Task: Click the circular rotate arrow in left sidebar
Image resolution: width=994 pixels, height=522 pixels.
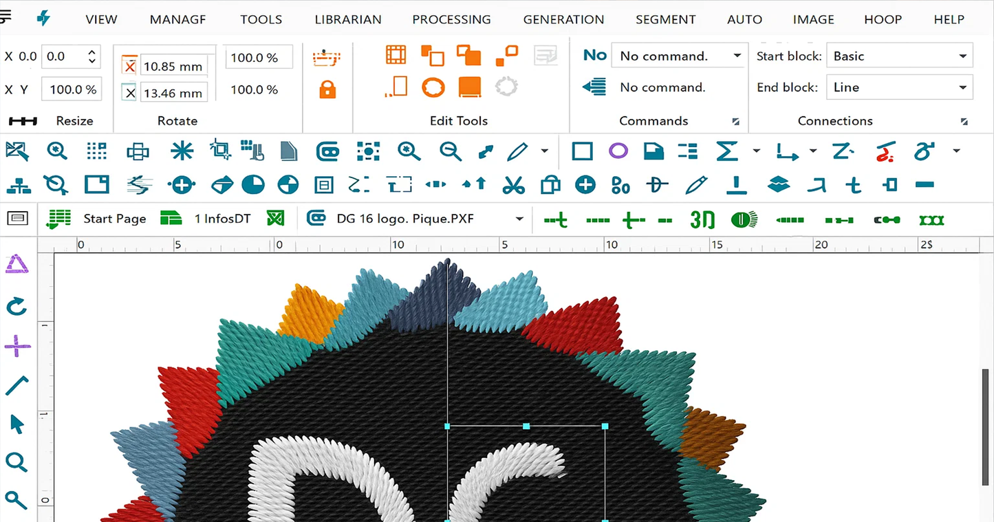Action: (x=17, y=306)
